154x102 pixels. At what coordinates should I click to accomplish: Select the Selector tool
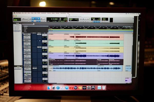36,19
